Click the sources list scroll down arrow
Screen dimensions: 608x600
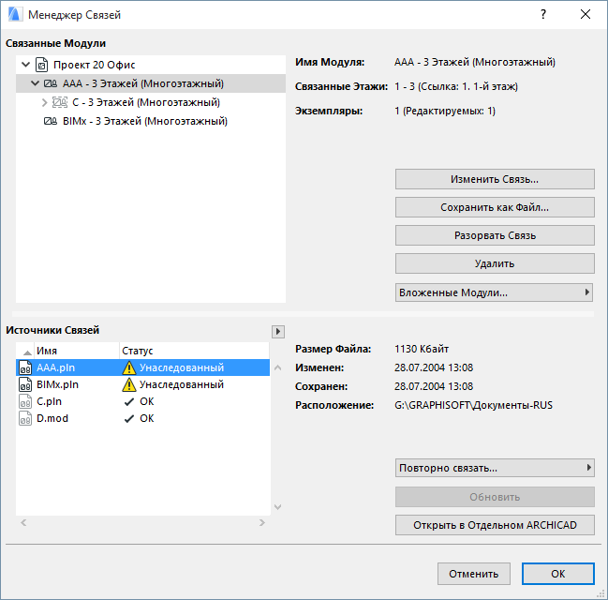(x=277, y=507)
